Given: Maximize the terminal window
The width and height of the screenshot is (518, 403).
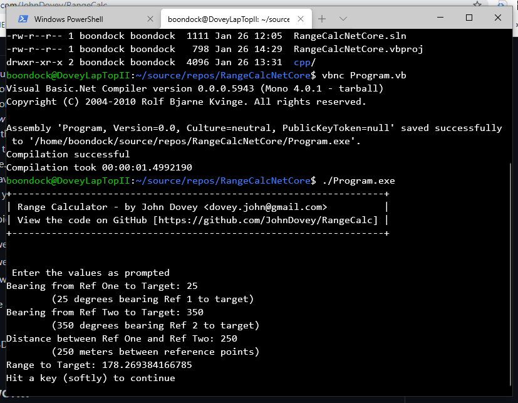Looking at the screenshot, I should [x=469, y=18].
